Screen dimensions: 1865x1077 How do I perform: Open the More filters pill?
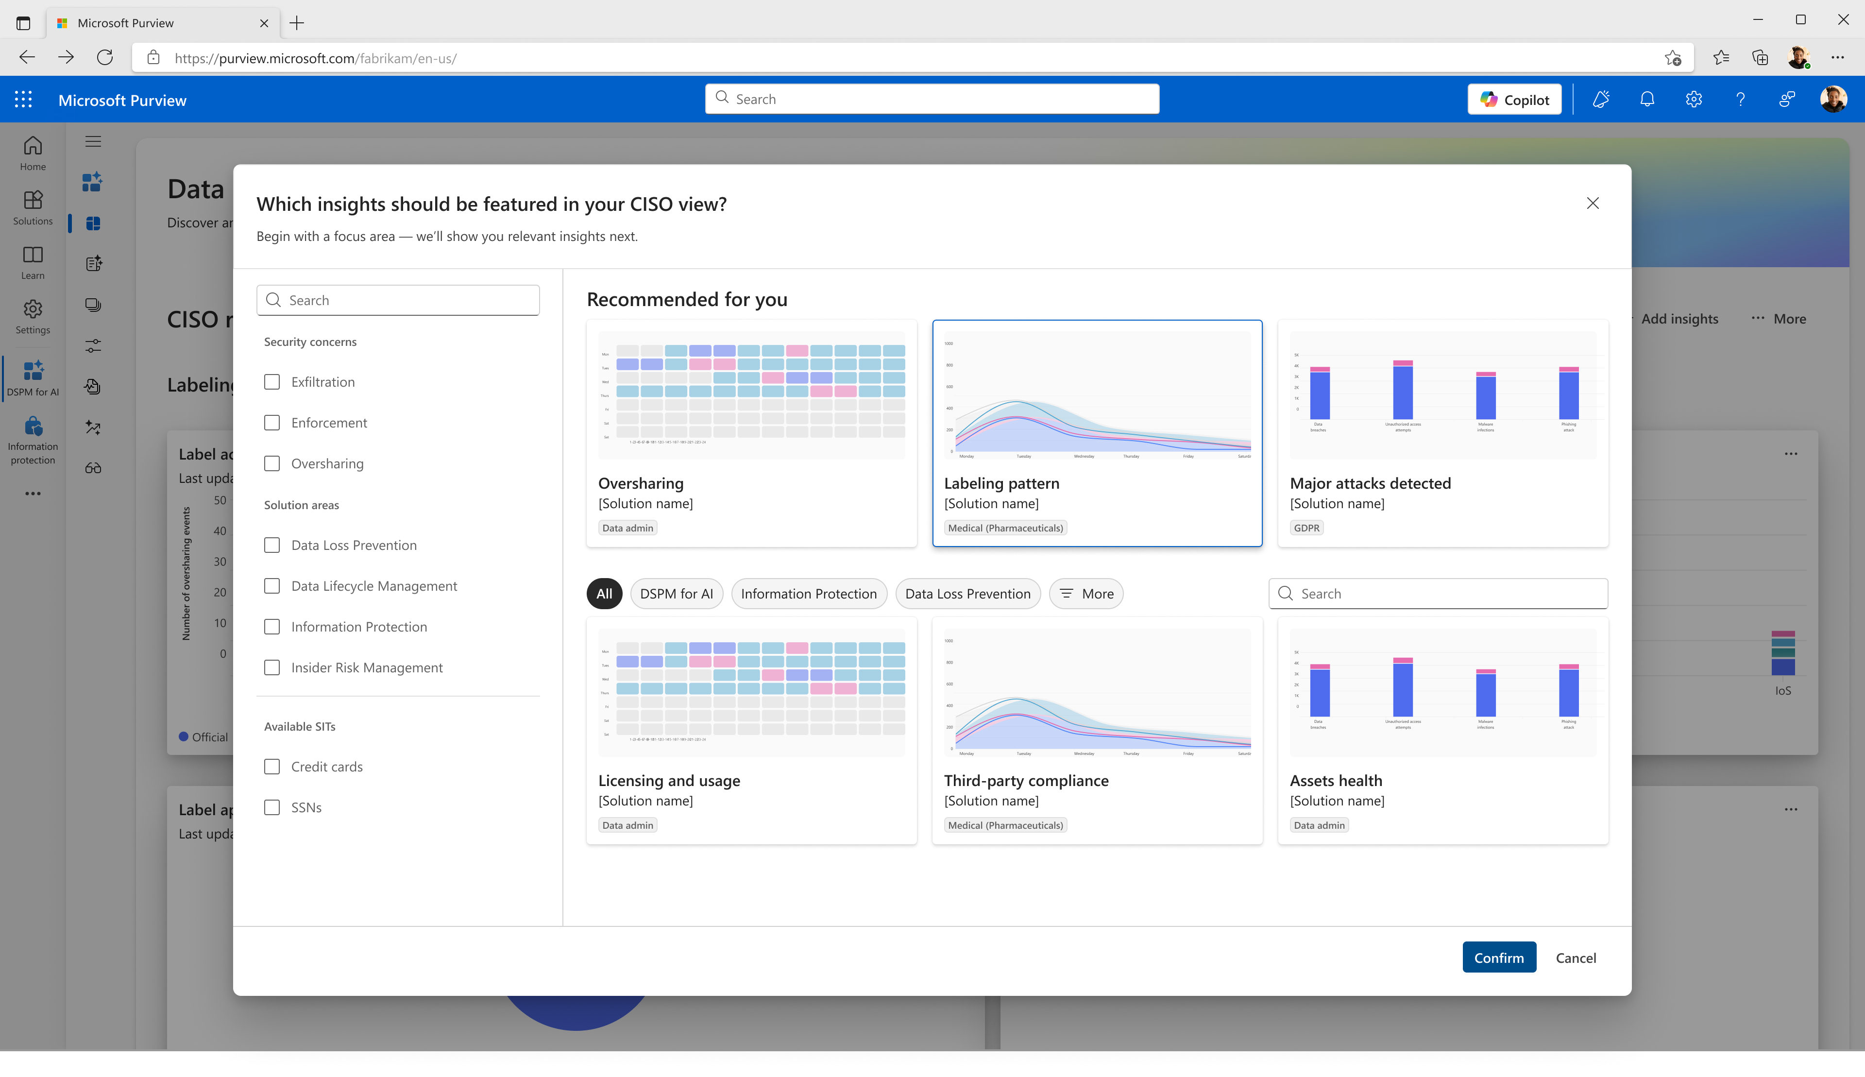[1086, 593]
